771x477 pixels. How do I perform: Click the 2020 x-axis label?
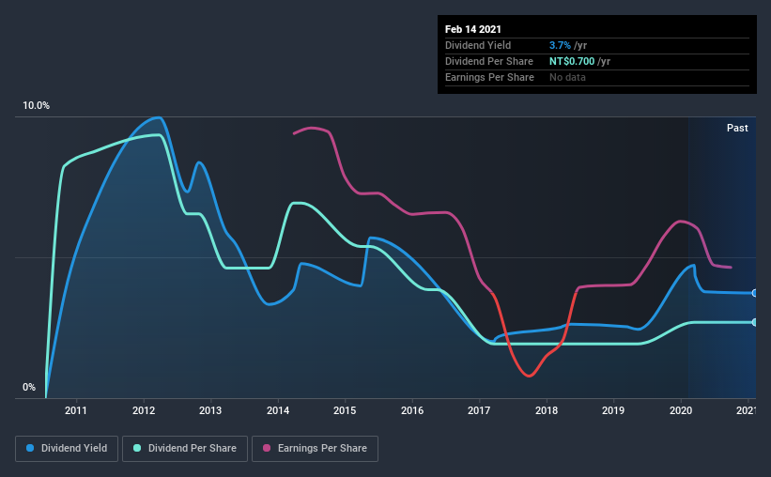681,410
